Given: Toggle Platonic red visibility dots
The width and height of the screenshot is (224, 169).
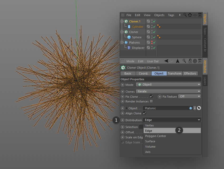Looking at the screenshot, I should 152,42.
